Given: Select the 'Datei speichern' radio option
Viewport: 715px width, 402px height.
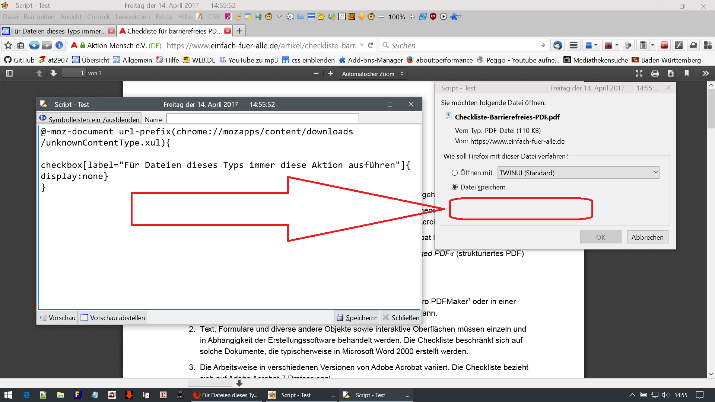Looking at the screenshot, I should point(455,187).
